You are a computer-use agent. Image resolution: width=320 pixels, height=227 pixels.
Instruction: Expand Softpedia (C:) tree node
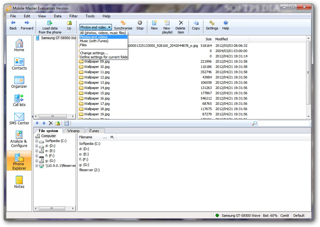[37, 141]
